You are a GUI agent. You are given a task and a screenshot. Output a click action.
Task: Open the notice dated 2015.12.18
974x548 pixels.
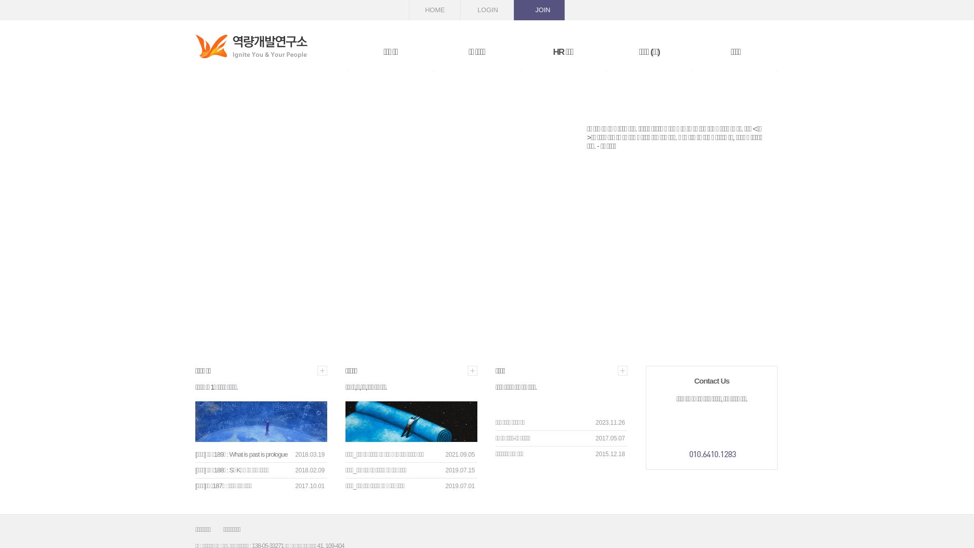point(509,454)
